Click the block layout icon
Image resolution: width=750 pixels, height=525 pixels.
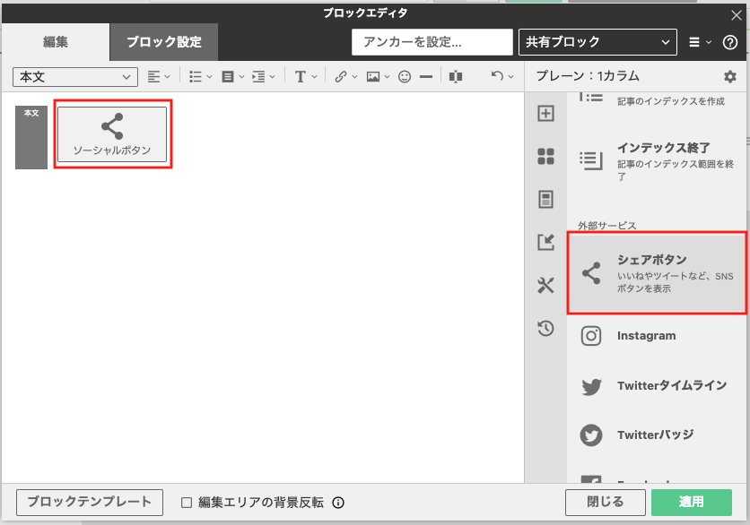tap(228, 76)
